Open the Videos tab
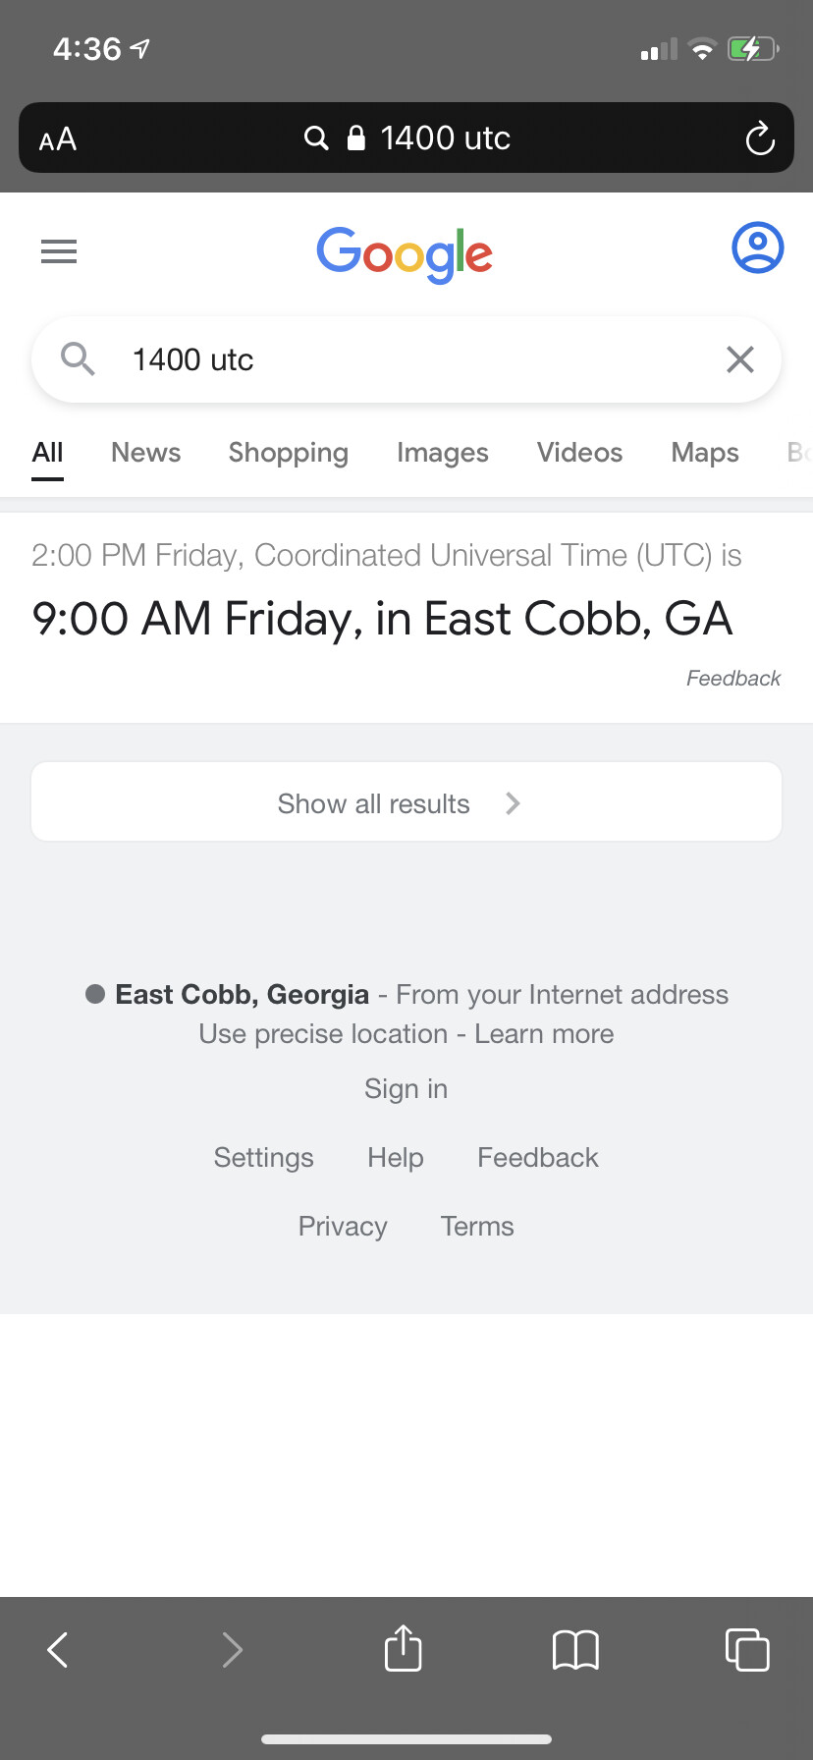This screenshot has width=813, height=1760. (579, 453)
